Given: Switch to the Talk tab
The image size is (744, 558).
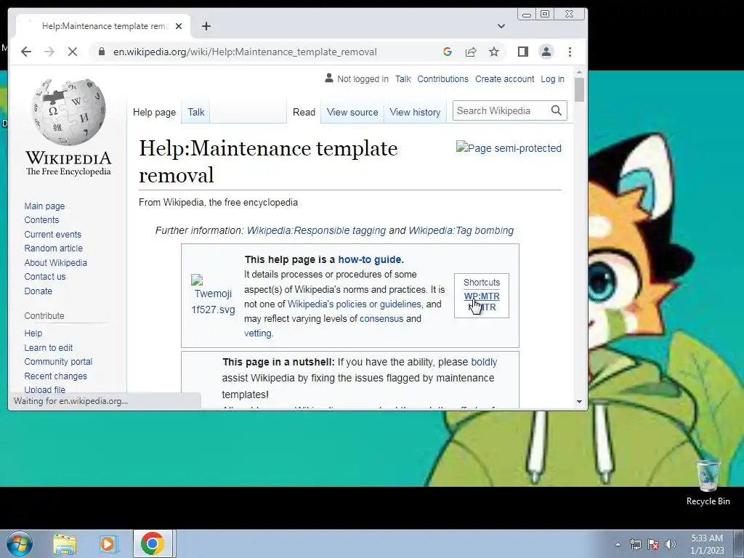Looking at the screenshot, I should 196,113.
